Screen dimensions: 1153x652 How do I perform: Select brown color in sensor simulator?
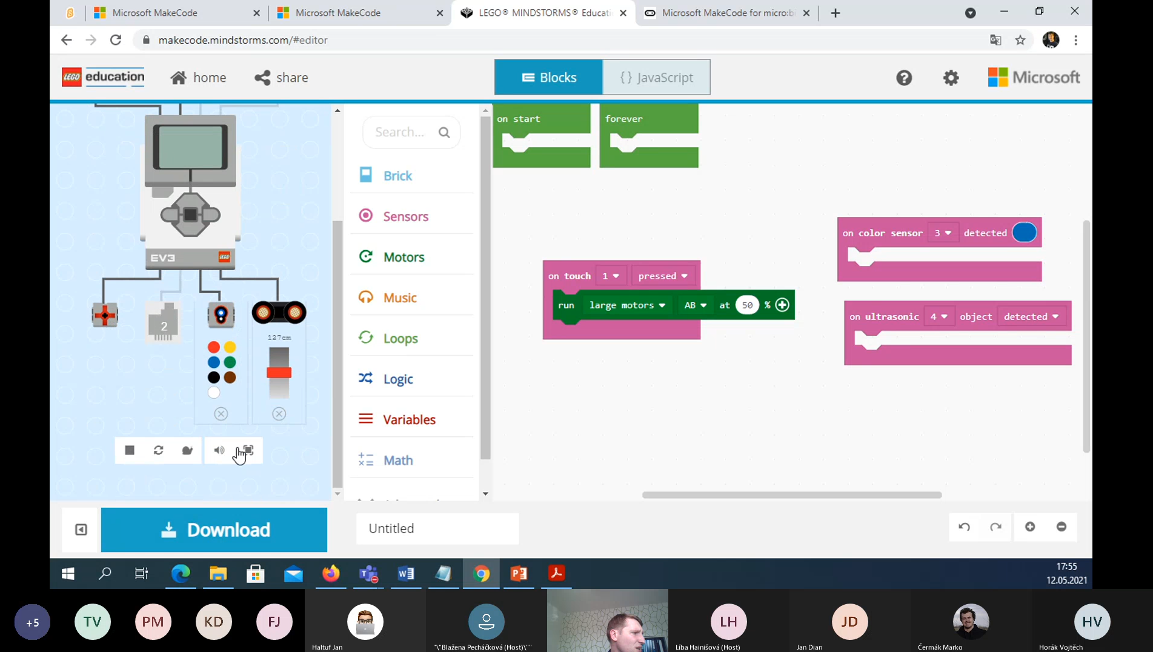click(x=230, y=378)
